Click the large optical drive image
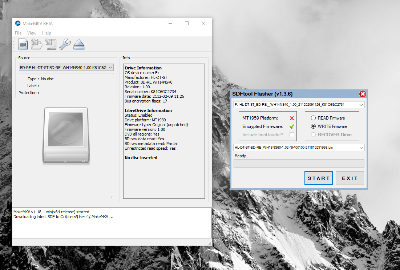400x270 pixels. (x=66, y=135)
